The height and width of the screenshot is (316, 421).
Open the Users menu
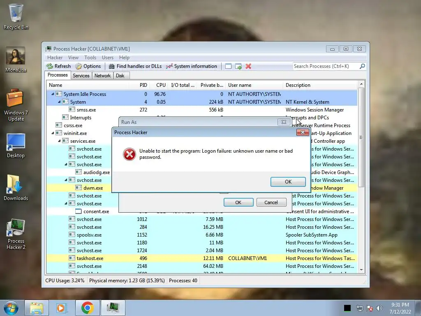[108, 58]
